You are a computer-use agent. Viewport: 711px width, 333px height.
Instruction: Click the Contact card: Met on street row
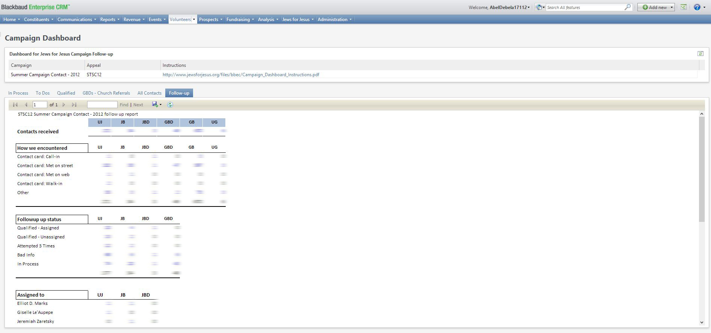(x=45, y=166)
